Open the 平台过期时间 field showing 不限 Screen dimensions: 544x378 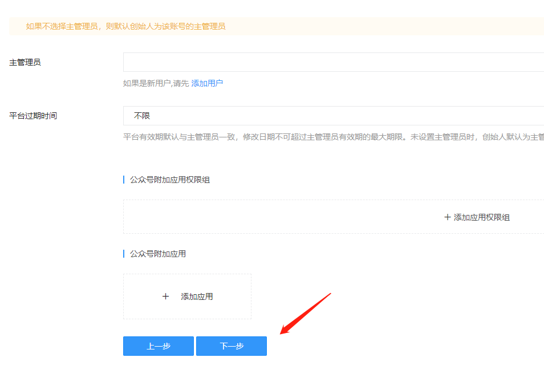coord(334,116)
